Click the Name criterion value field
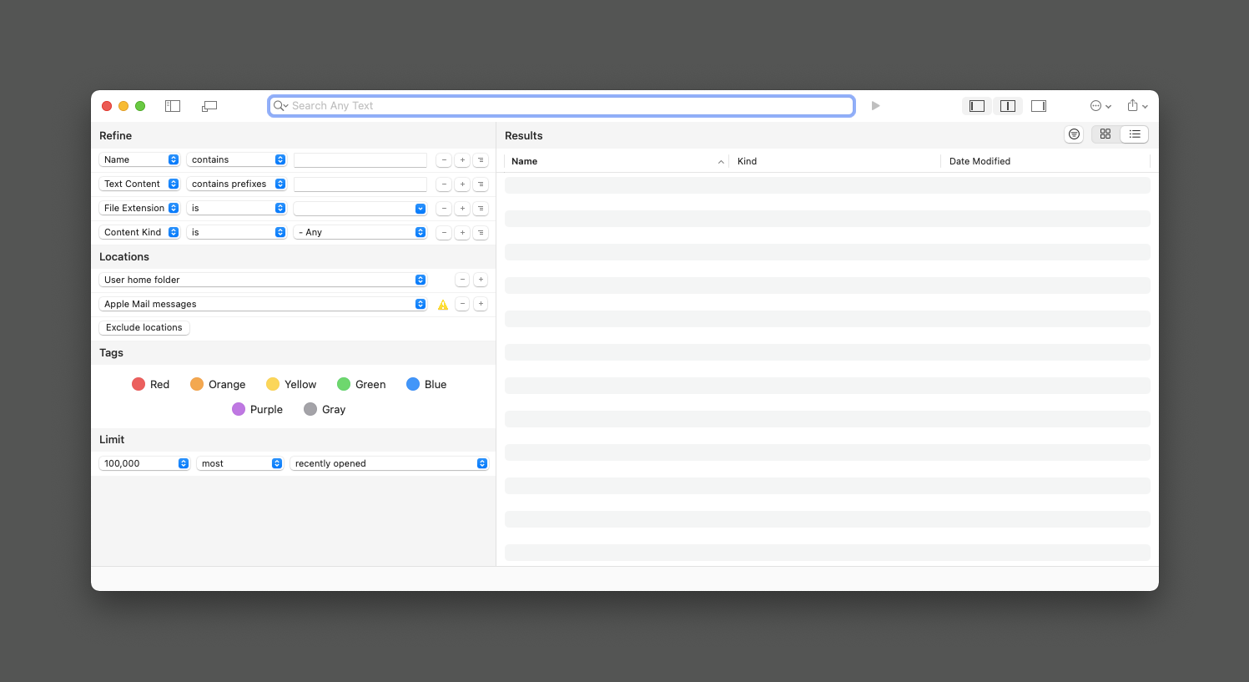This screenshot has height=682, width=1249. 360,159
